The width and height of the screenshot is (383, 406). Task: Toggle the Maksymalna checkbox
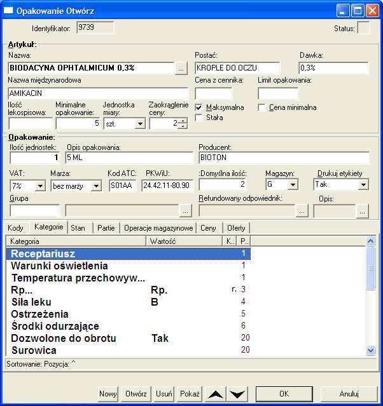(198, 107)
